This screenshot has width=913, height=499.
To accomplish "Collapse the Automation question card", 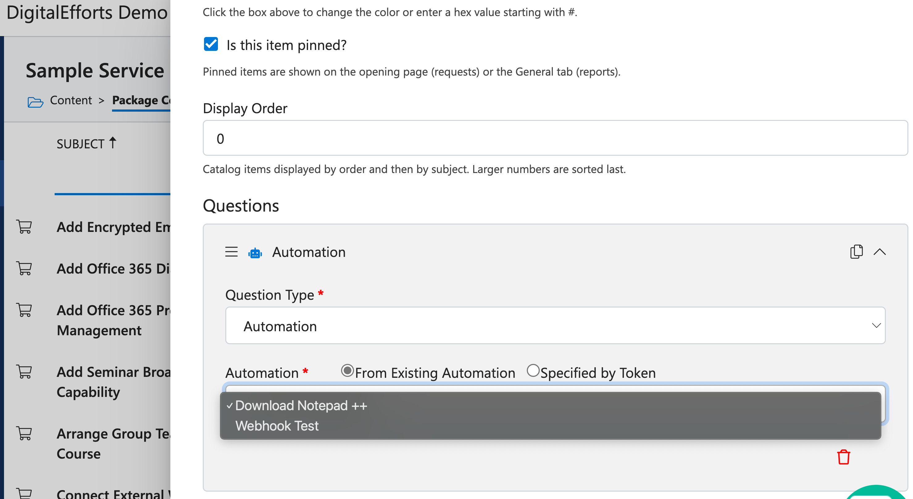I will (880, 252).
